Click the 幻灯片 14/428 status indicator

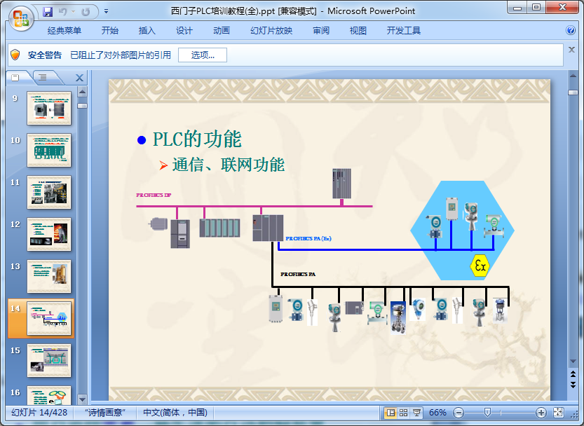click(39, 413)
